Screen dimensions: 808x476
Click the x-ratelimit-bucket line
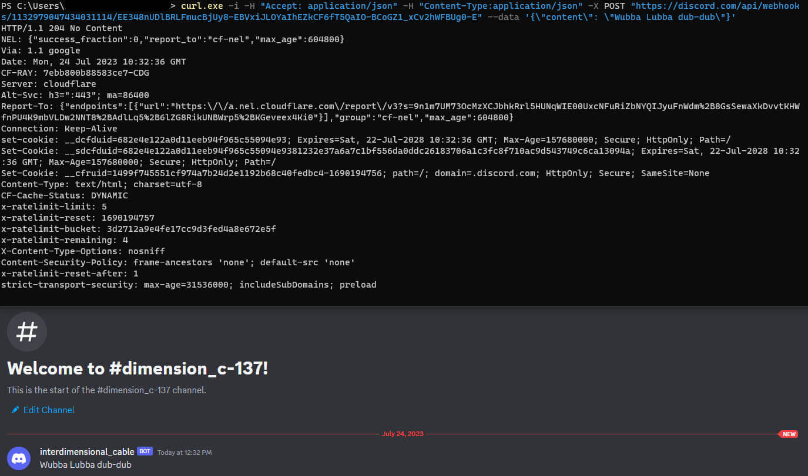tap(139, 229)
